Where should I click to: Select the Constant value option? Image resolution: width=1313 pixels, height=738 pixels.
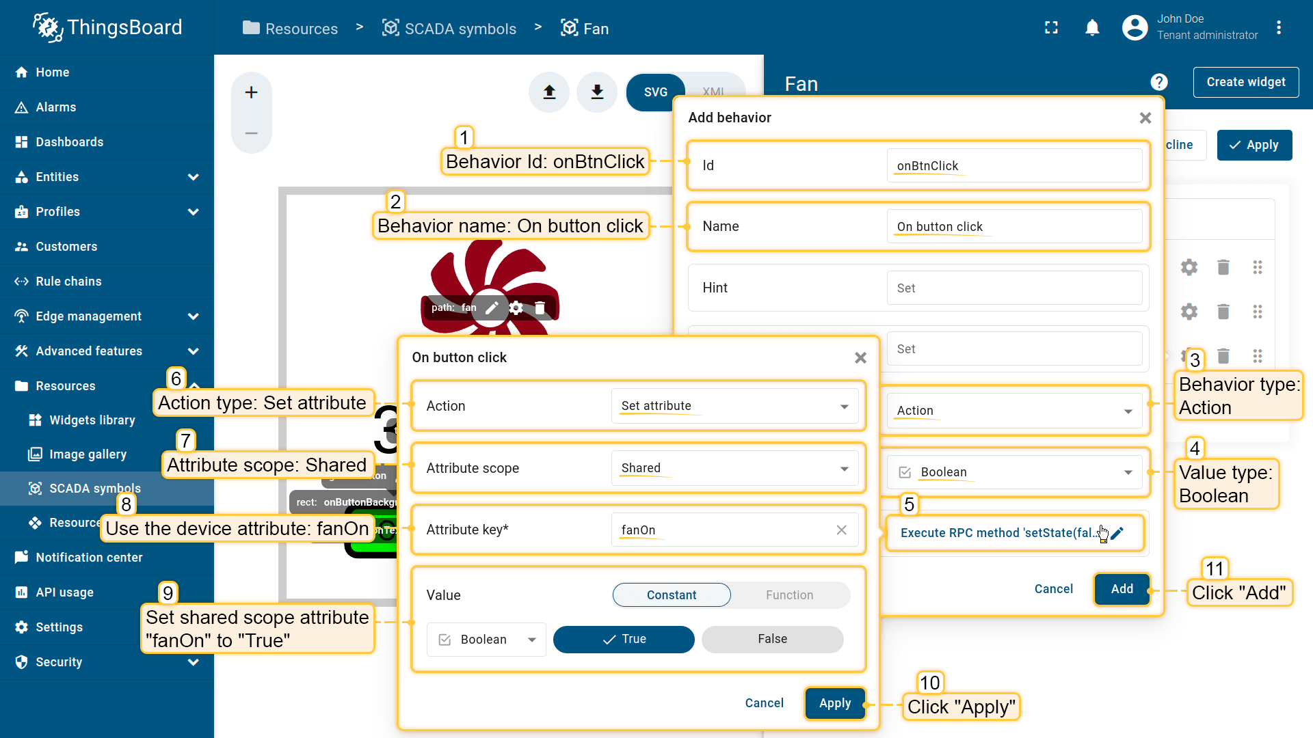[x=671, y=594]
